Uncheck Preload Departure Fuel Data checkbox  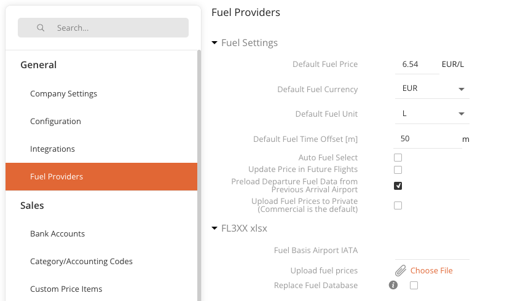[398, 186]
